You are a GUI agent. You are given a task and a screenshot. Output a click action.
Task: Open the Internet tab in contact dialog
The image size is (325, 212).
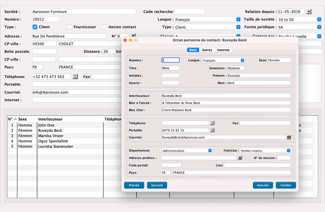pyautogui.click(x=223, y=50)
